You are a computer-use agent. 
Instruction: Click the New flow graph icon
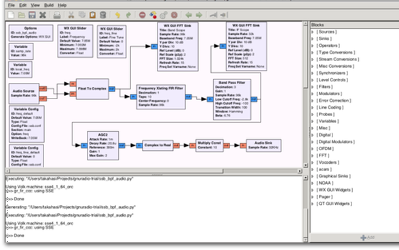11,15
